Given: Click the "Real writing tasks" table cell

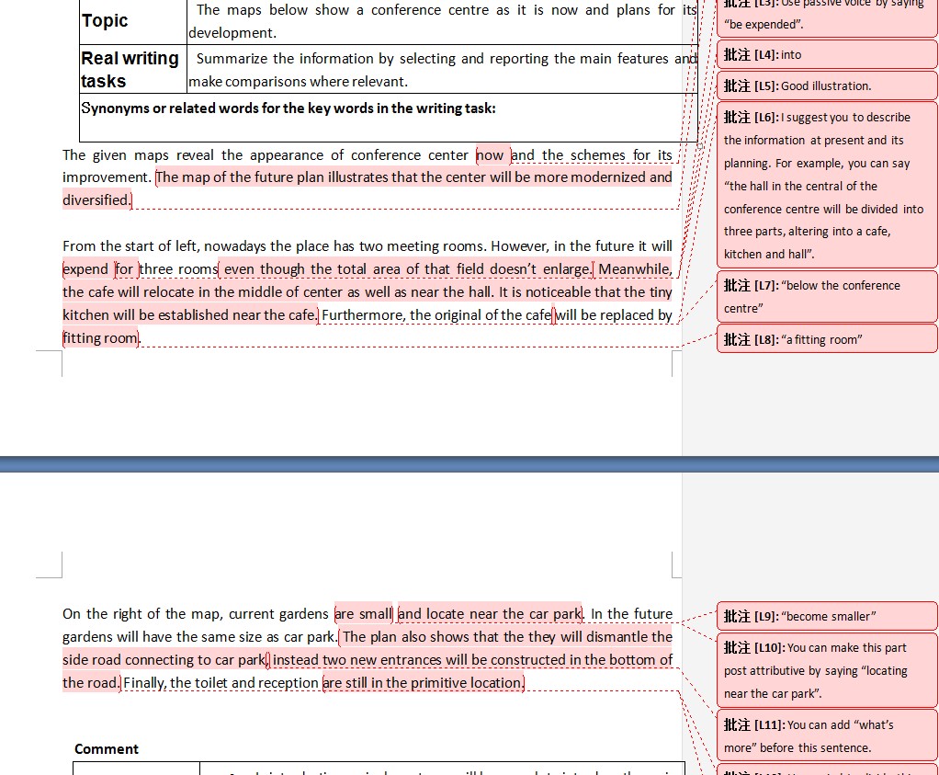Looking at the screenshot, I should click(x=133, y=70).
